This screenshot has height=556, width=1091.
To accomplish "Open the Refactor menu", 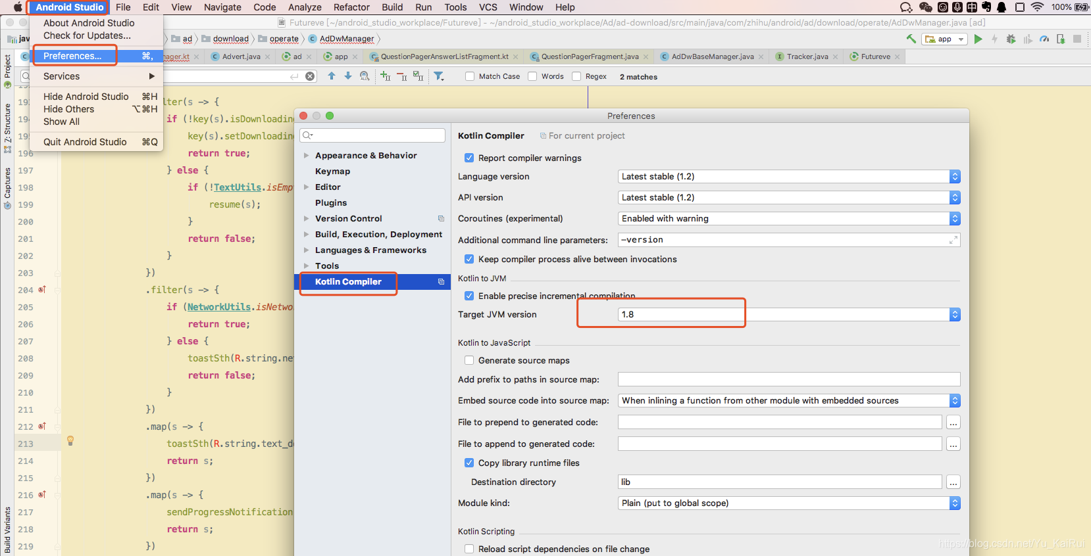I will coord(351,7).
